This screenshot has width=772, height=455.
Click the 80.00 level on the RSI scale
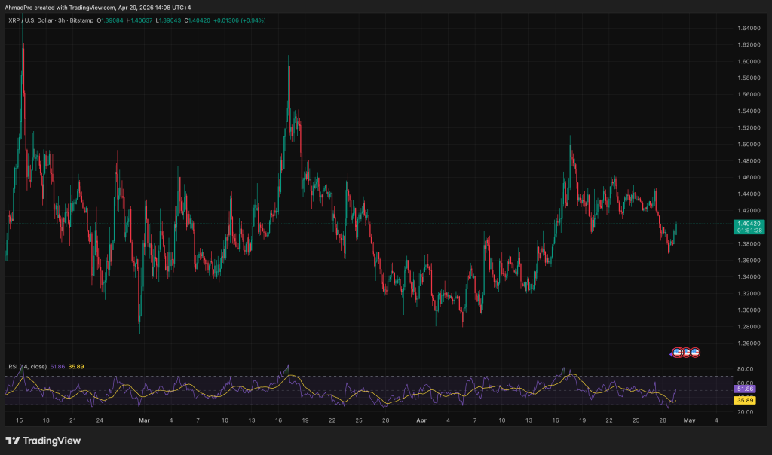pyautogui.click(x=743, y=369)
